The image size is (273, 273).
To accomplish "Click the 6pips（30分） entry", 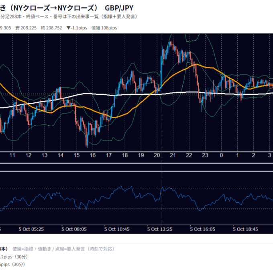I will [12, 265].
